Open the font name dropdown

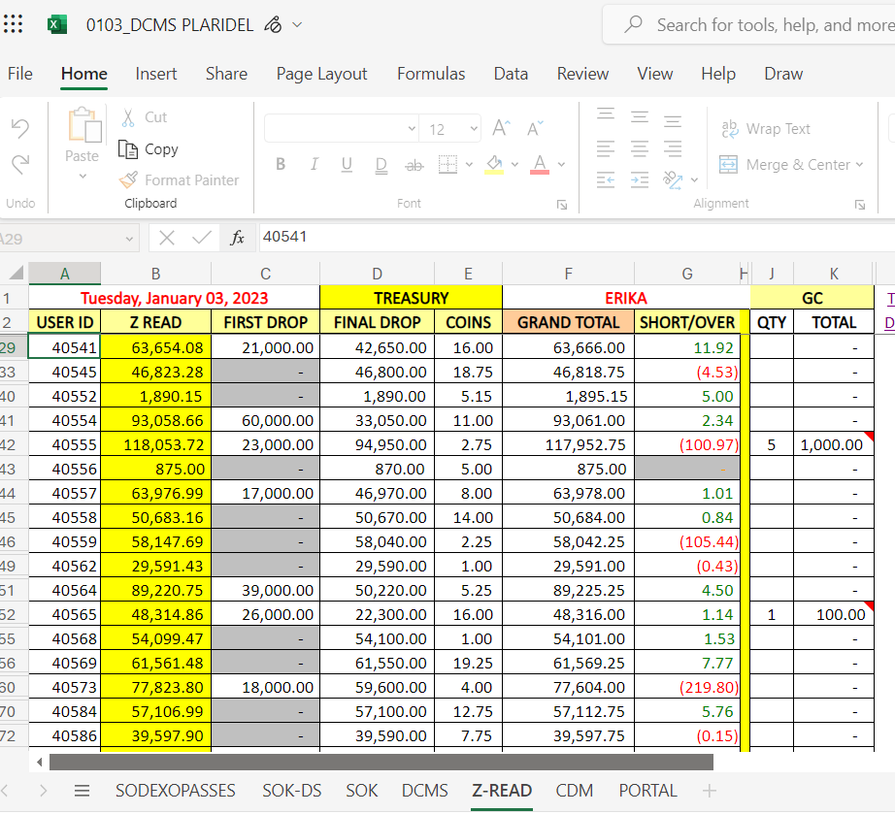pos(412,129)
